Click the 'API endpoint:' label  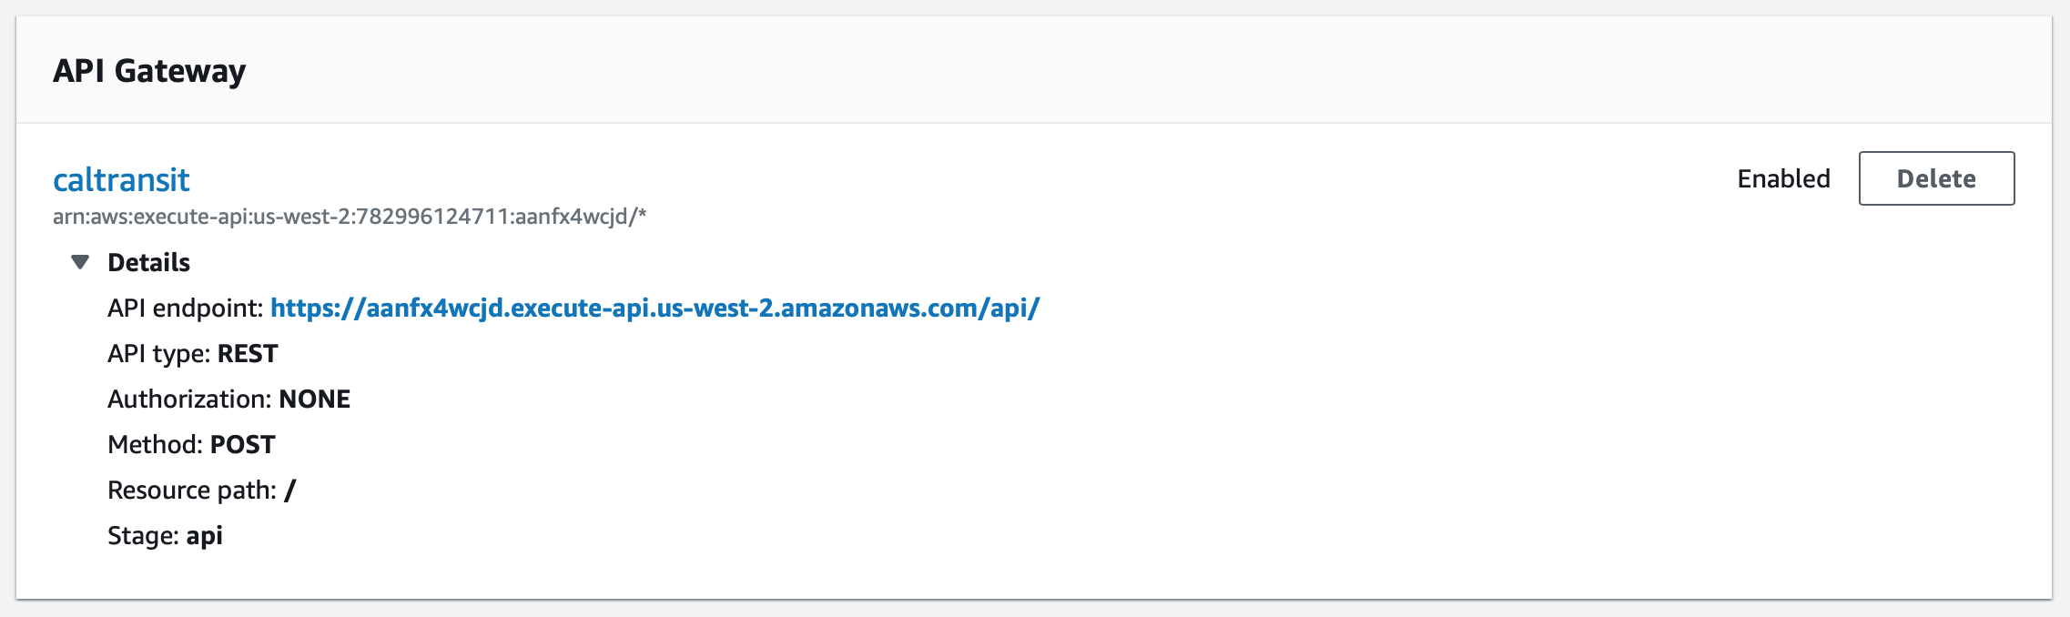point(186,308)
